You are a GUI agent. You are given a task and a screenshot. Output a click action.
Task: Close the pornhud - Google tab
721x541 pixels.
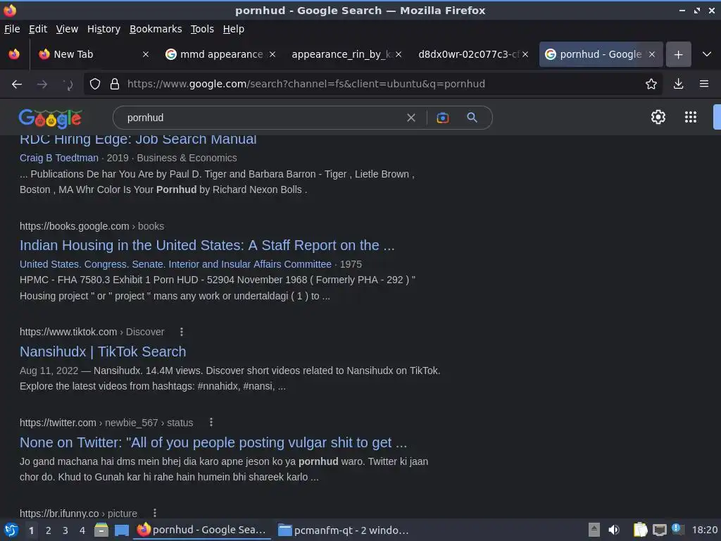point(651,54)
